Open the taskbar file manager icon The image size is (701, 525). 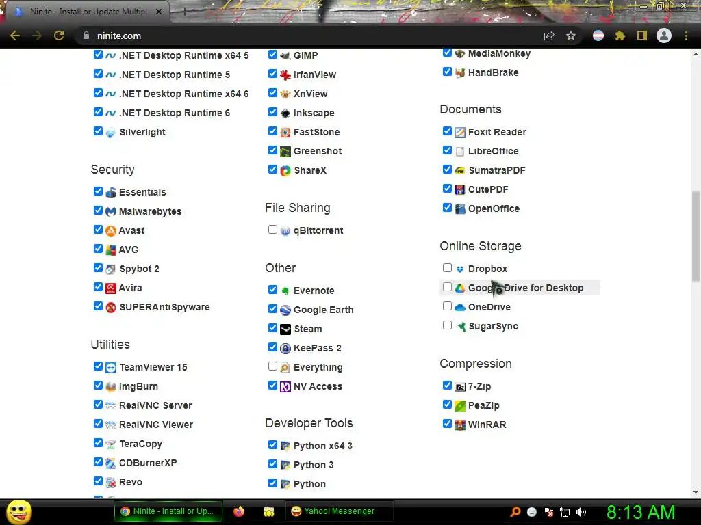[268, 511]
